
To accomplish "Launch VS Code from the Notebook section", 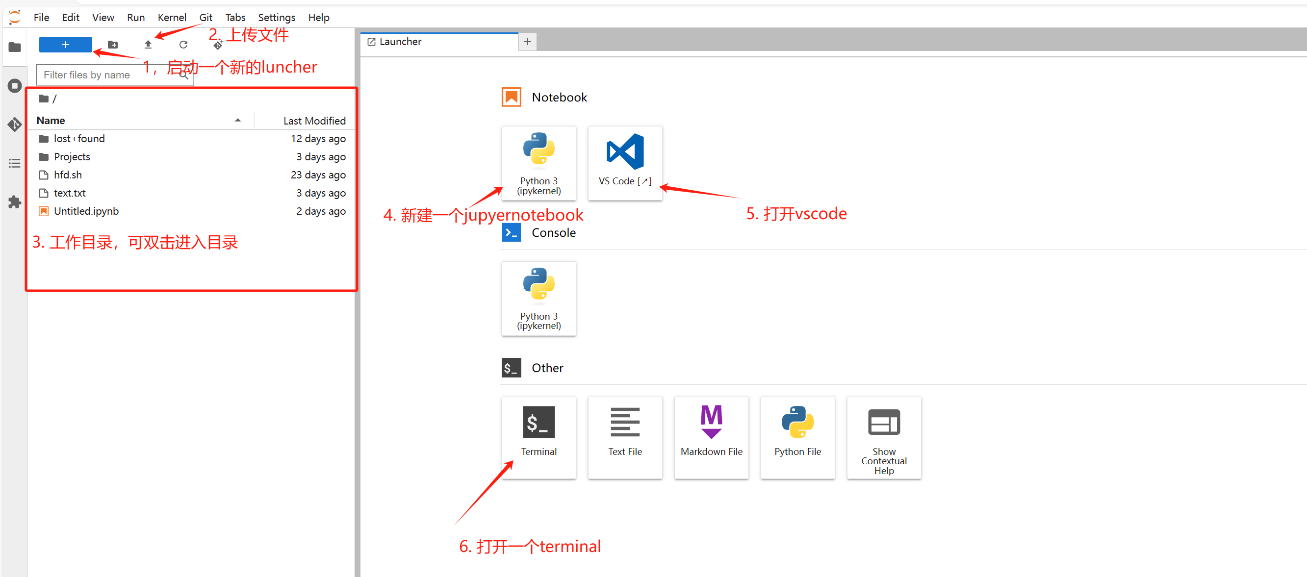I will tap(625, 163).
